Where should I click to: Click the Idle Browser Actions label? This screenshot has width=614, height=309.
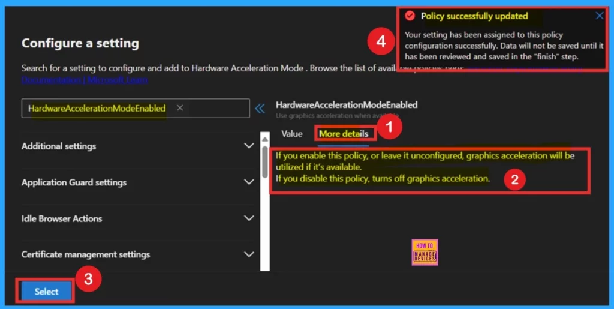(x=62, y=218)
